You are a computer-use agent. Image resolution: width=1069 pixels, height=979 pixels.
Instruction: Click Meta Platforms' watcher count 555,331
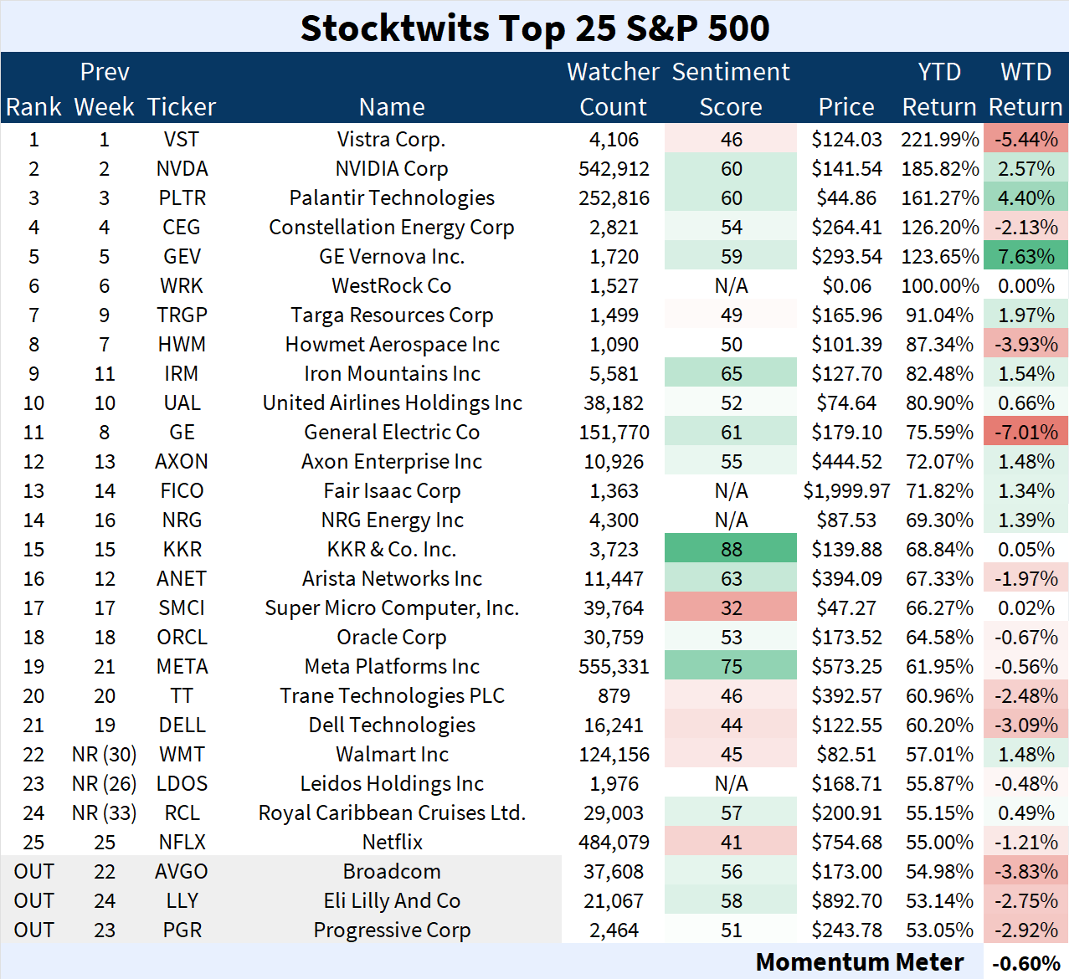click(614, 667)
